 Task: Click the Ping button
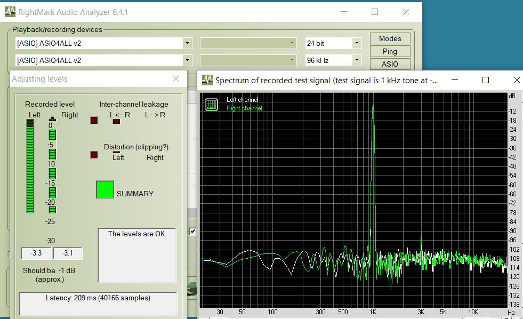390,51
